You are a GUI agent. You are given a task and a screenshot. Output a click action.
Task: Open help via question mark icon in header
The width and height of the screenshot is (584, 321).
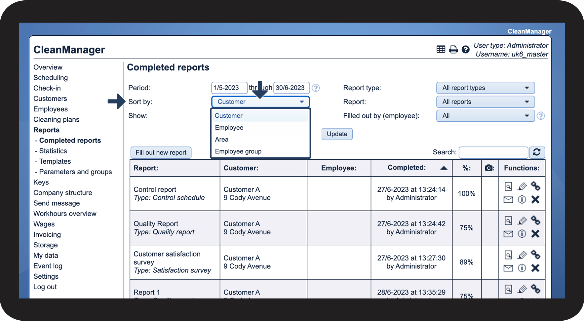pos(465,50)
